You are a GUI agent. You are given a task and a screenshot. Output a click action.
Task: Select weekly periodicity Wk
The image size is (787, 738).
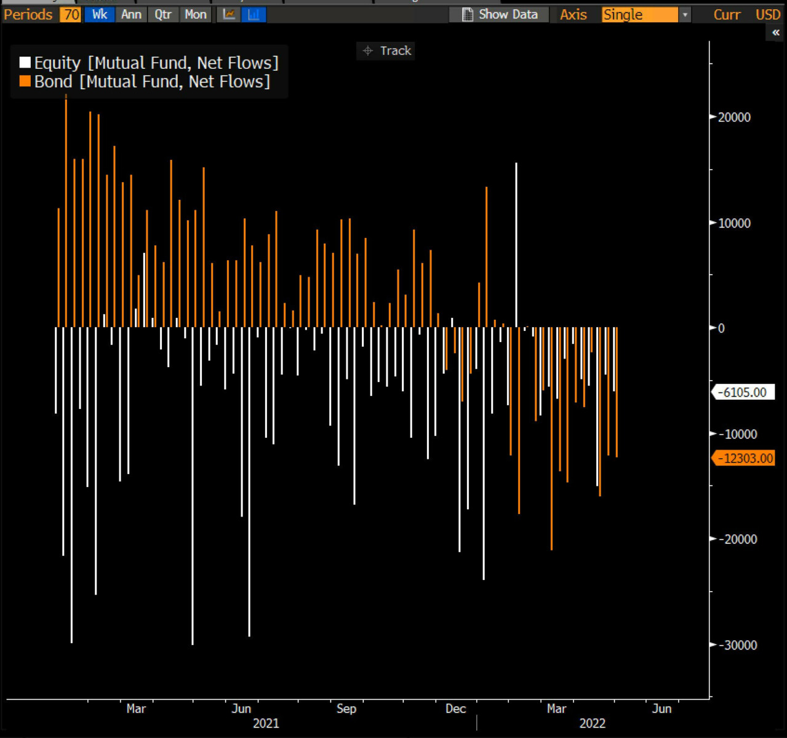coord(99,14)
